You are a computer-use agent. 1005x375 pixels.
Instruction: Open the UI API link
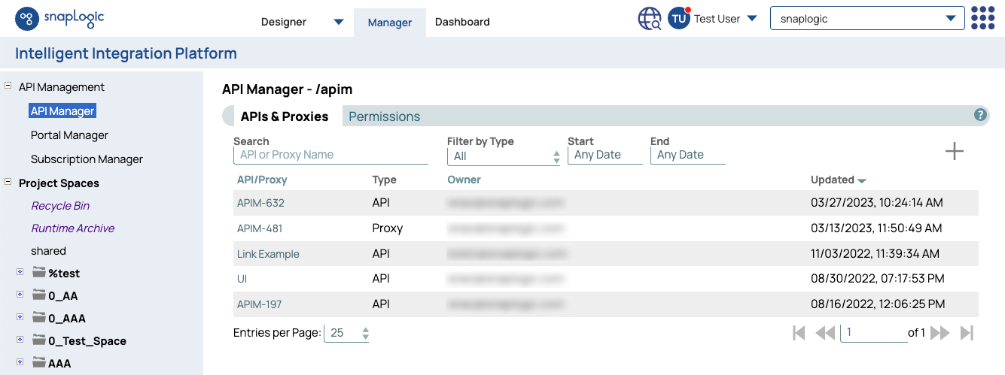[242, 279]
